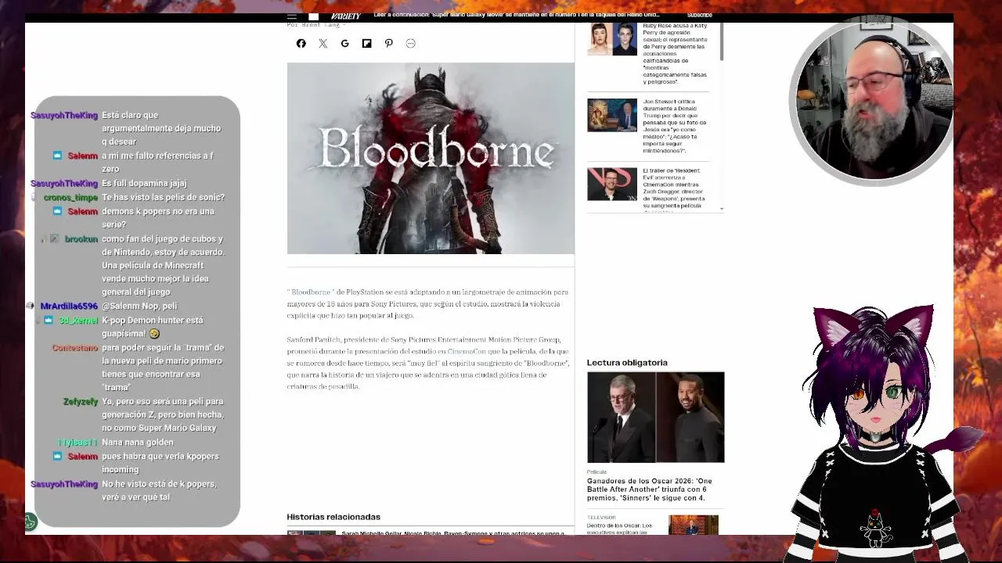
Task: Open Sarah Michelle Gellar related story
Action: 452,533
